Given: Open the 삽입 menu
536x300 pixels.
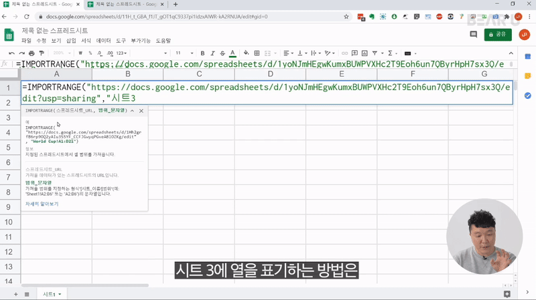Looking at the screenshot, I should 71,41.
